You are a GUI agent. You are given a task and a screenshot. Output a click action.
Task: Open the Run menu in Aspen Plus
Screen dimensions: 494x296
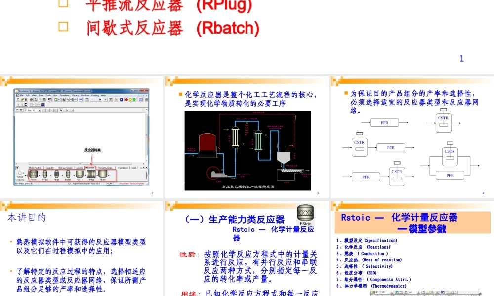[55, 95]
